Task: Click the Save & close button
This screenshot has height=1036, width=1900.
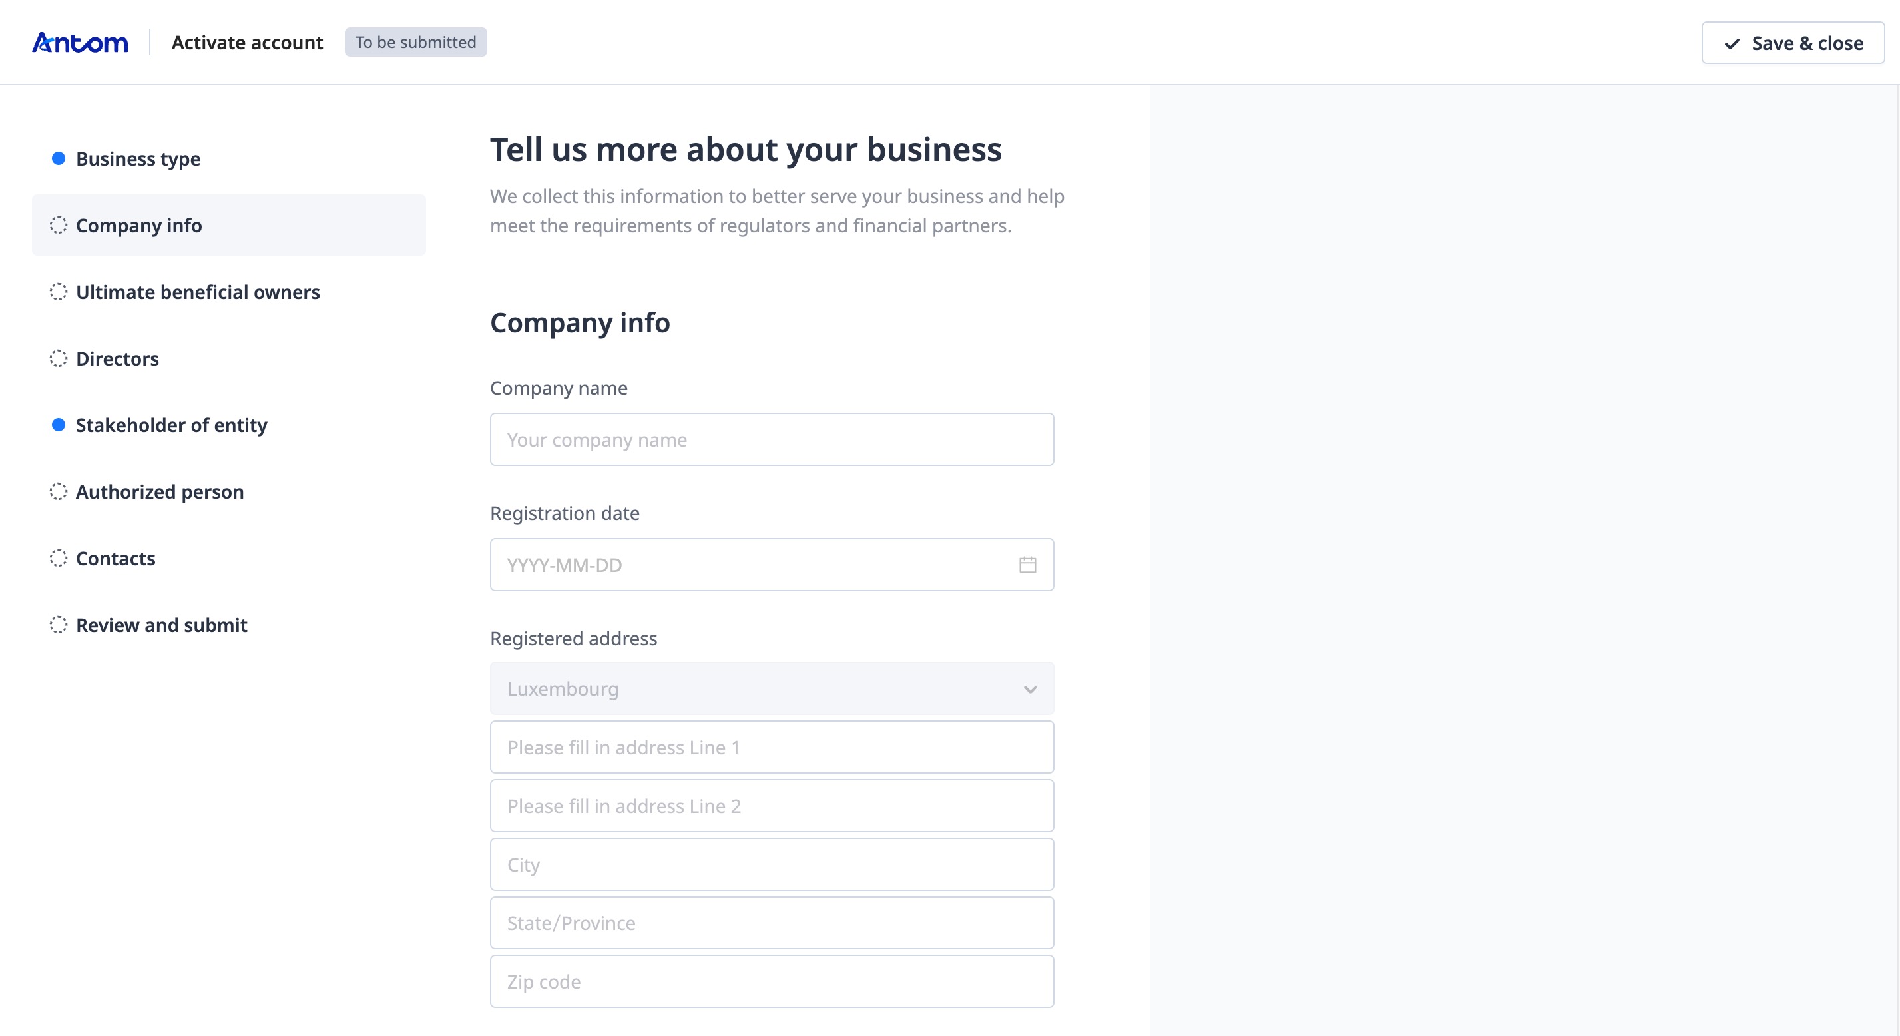Action: click(x=1792, y=43)
